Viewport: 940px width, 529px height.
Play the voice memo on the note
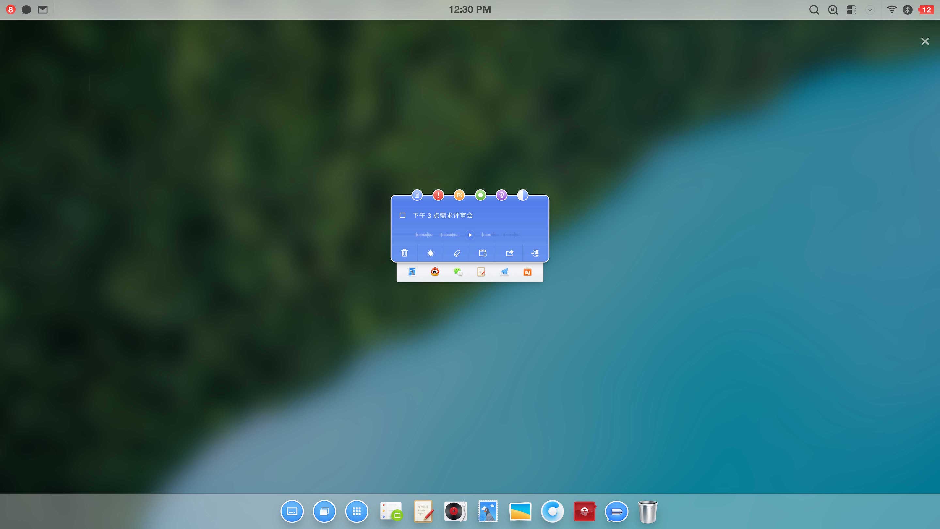[x=470, y=235]
